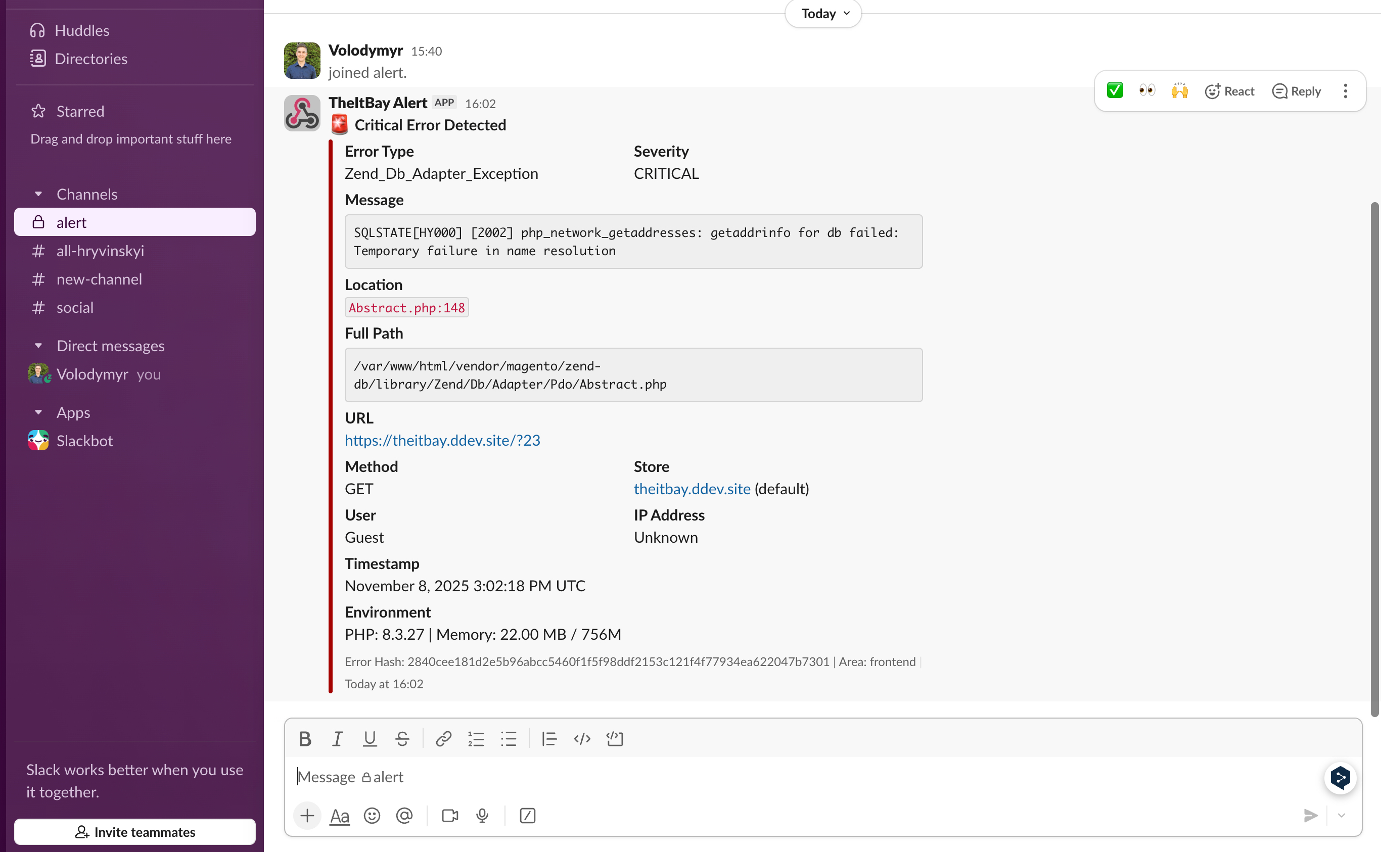Switch to the alert channel

[72, 222]
